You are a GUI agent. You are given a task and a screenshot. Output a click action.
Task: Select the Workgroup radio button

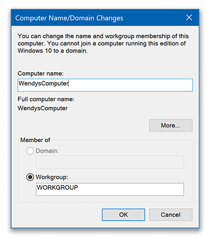click(30, 177)
